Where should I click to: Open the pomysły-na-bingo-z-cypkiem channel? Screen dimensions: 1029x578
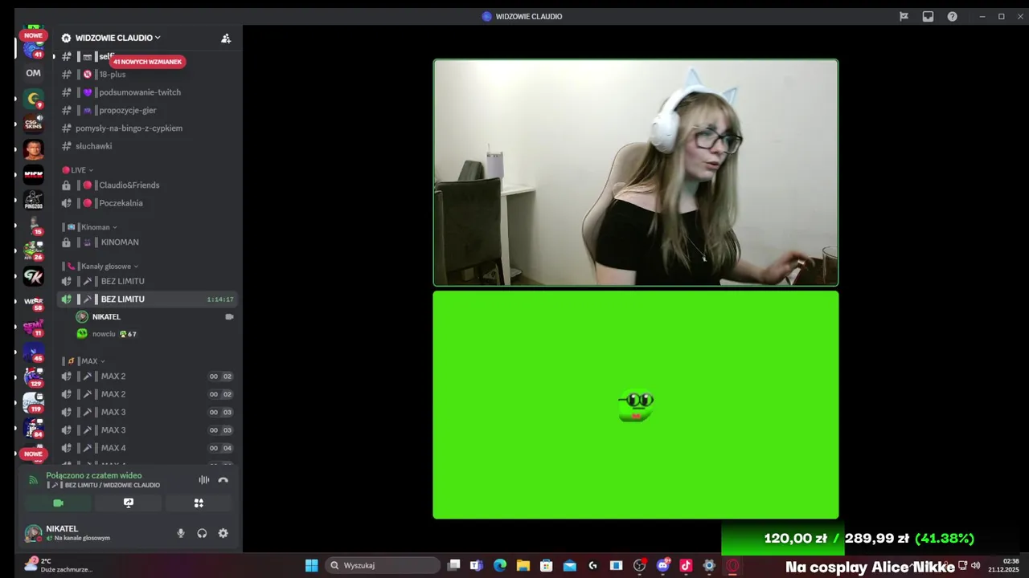point(148,128)
